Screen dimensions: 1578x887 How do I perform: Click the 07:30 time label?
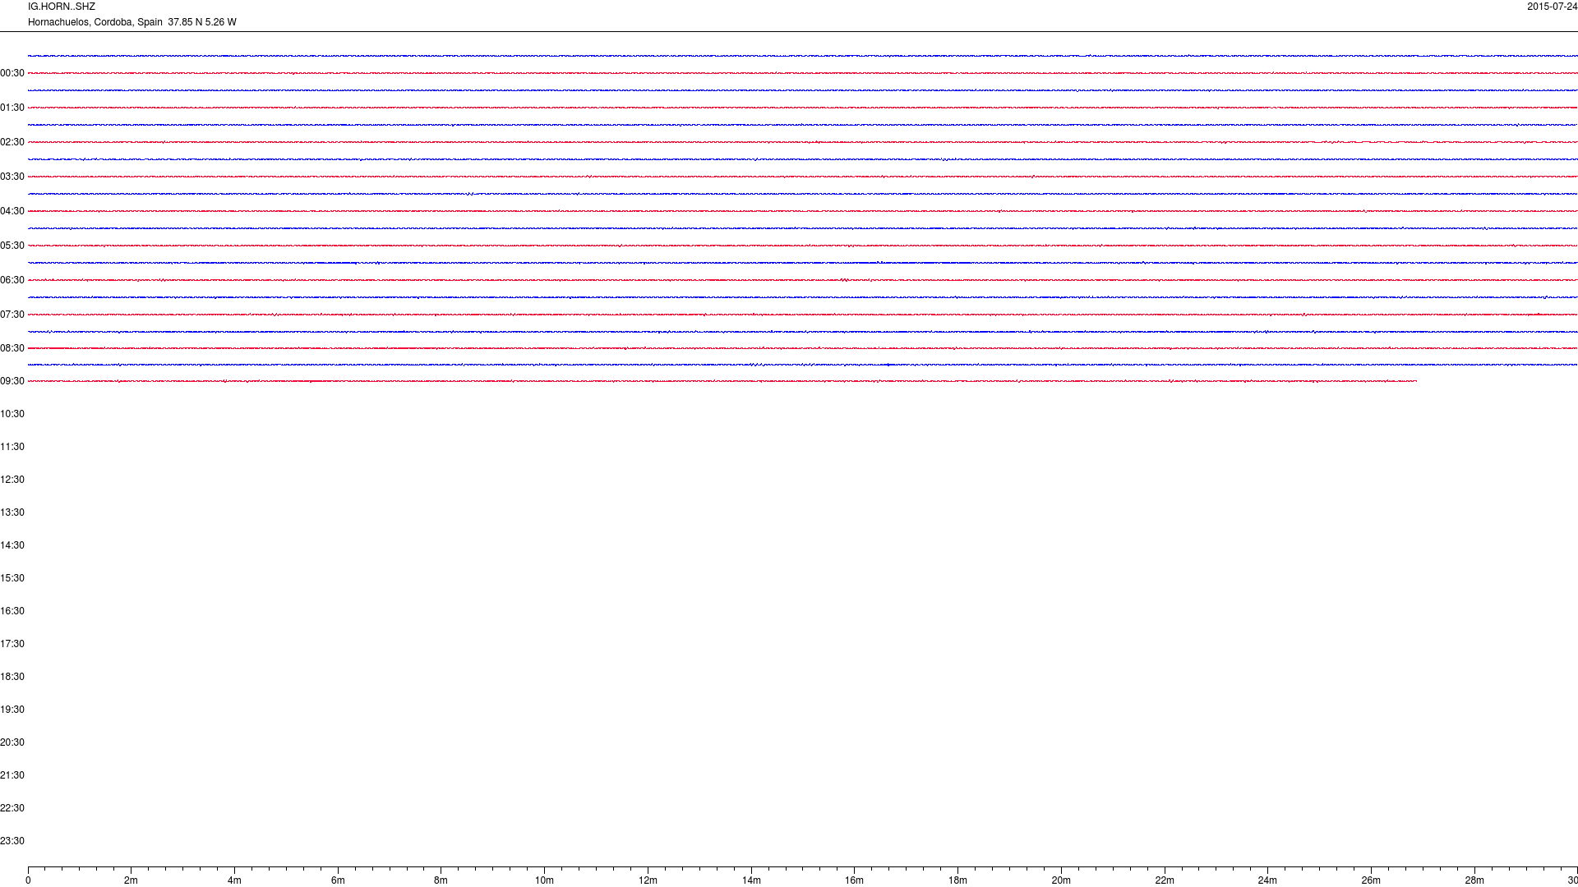coord(12,315)
